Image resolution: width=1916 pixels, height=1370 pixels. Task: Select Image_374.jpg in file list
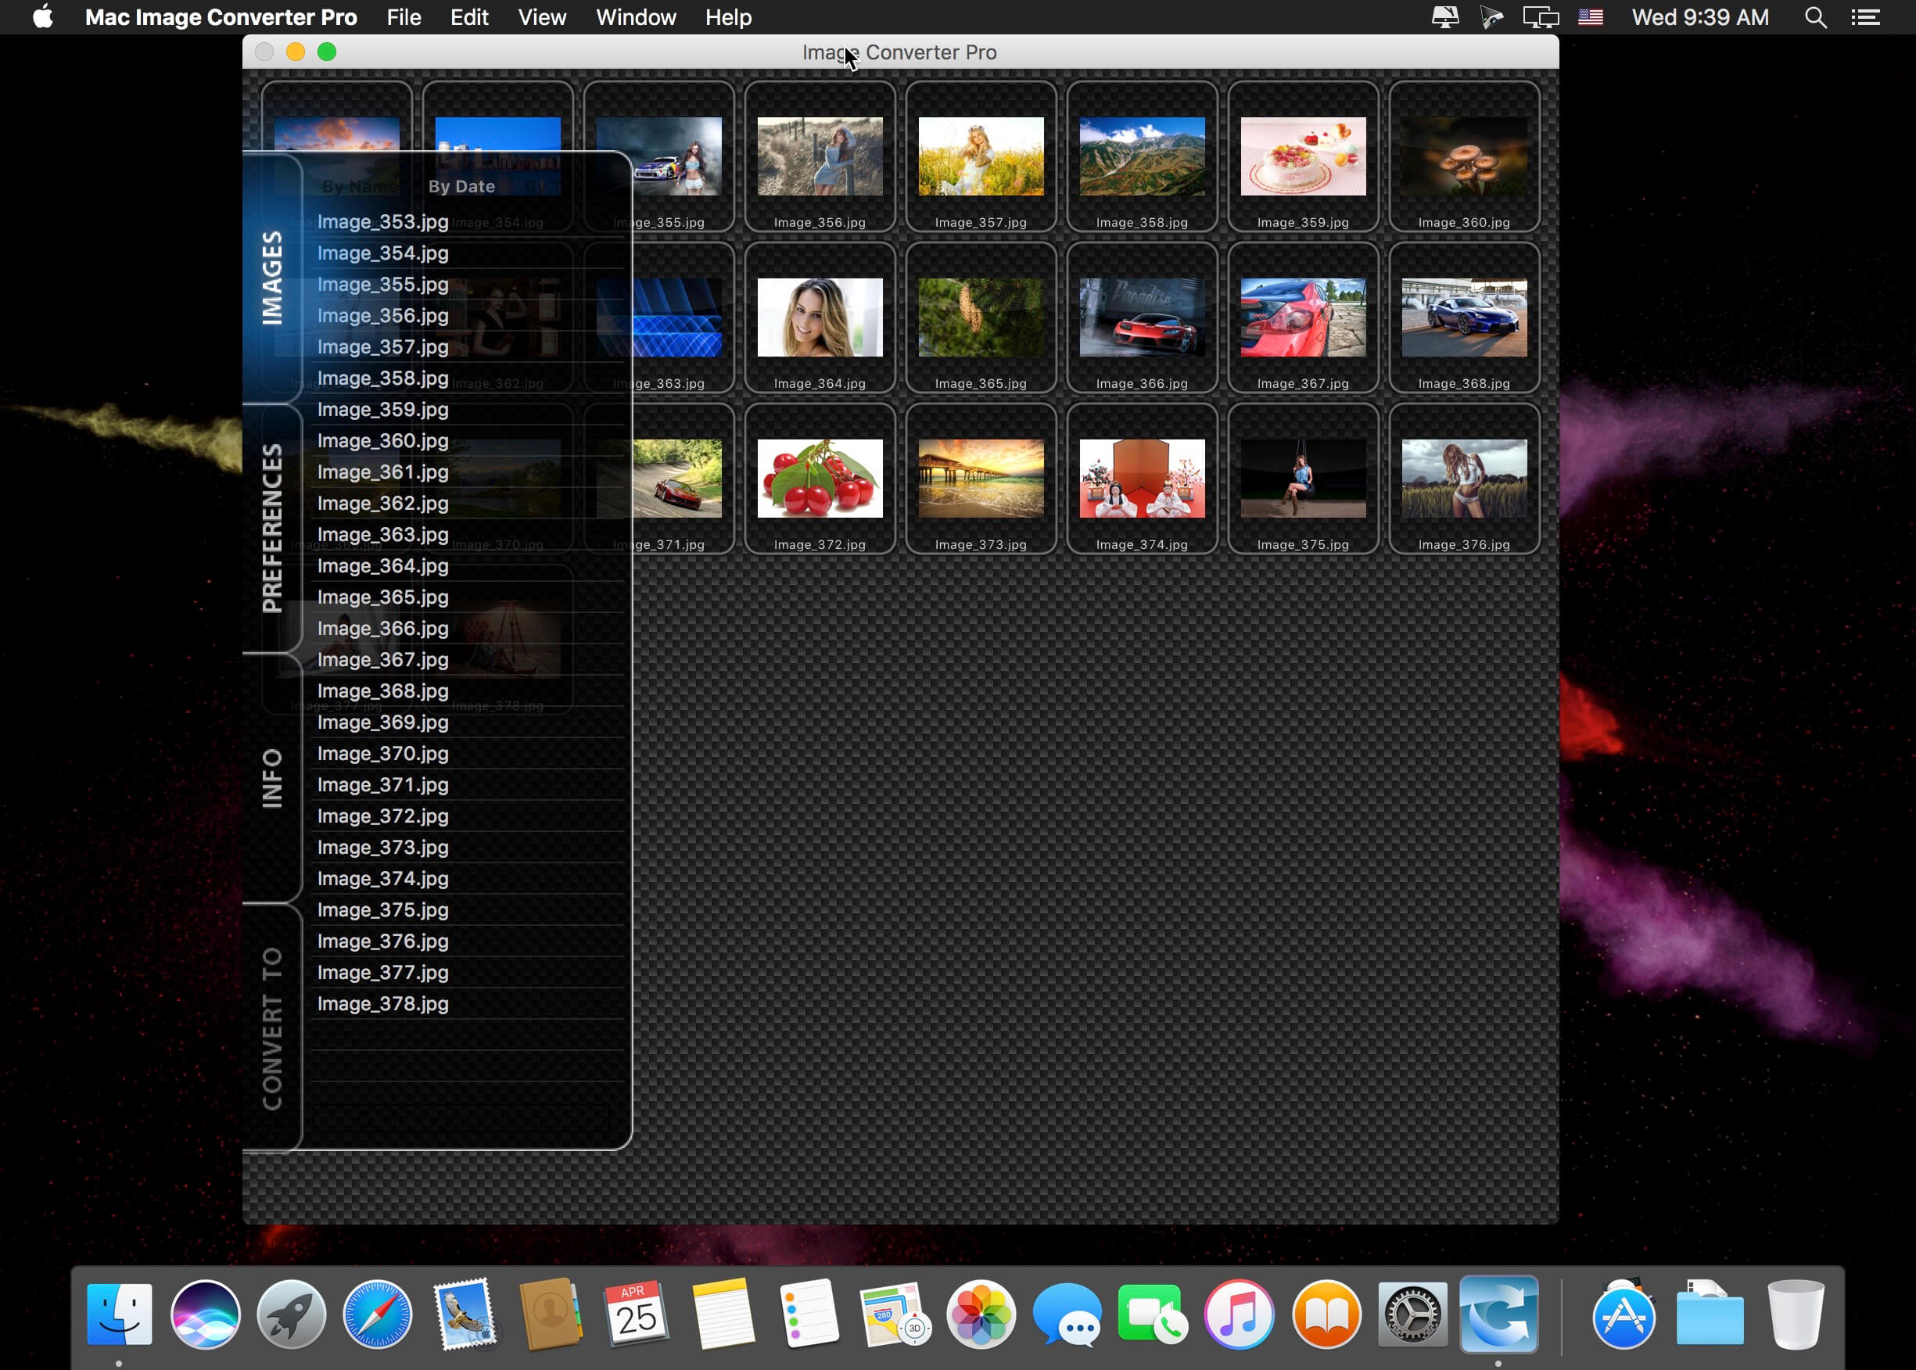point(382,877)
